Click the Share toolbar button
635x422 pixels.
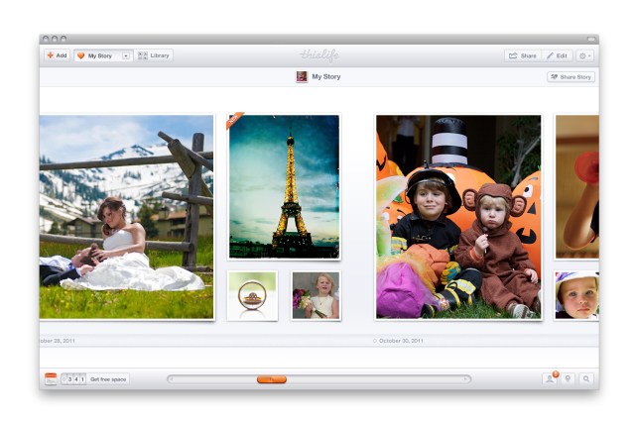click(523, 55)
